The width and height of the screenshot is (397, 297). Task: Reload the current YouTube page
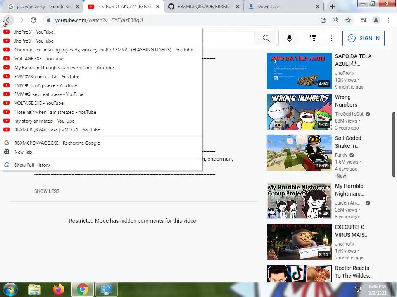(x=33, y=20)
